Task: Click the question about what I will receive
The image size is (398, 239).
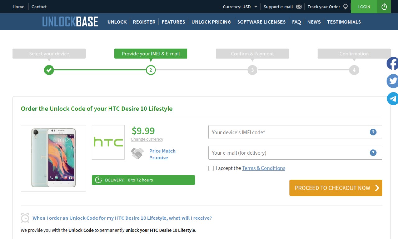Action: (122, 218)
